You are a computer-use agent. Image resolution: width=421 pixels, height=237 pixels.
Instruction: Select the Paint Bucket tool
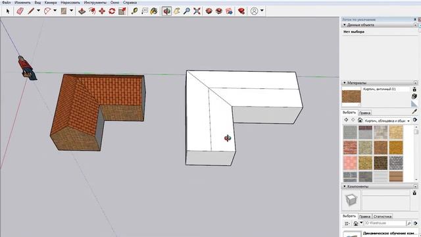154,11
